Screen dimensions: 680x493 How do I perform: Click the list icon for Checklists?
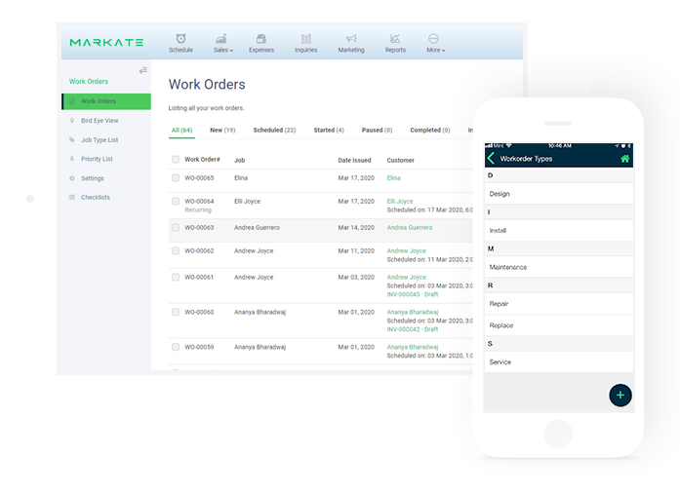point(72,197)
